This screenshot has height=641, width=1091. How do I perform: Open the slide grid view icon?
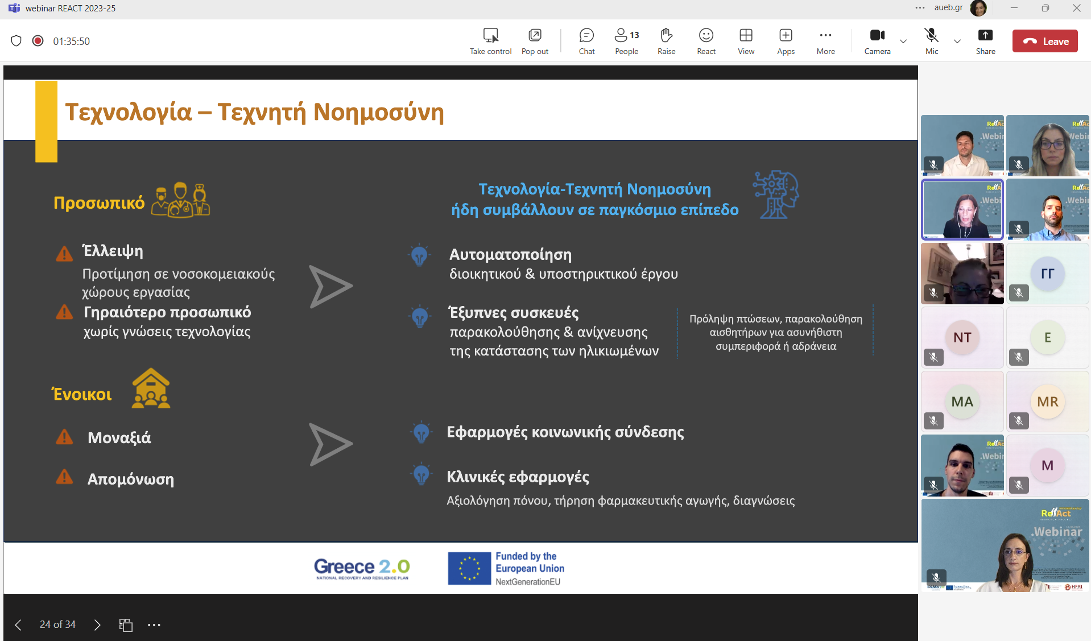pos(126,625)
